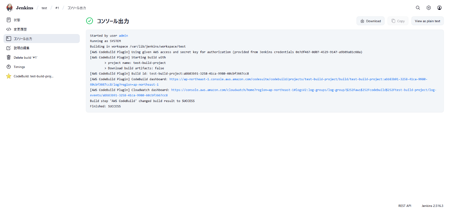450x213 pixels.
Task: Click the status page icon in sidebar
Action: click(x=9, y=20)
